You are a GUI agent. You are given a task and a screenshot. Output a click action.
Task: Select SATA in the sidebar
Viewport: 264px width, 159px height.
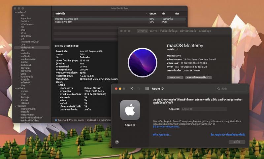23,33
